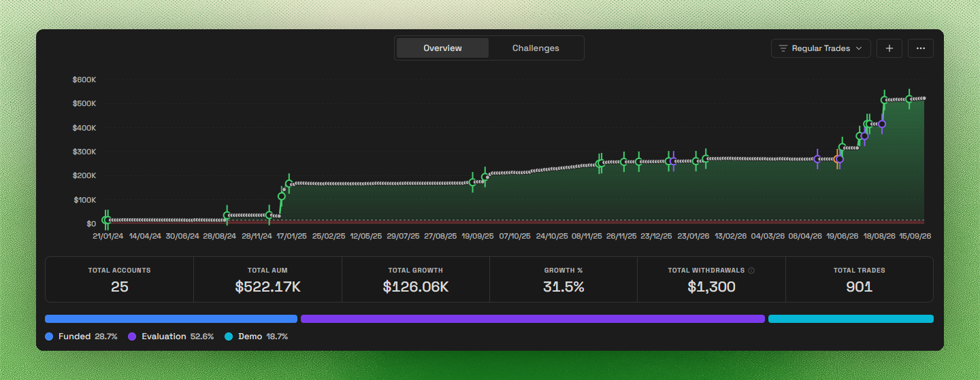The height and width of the screenshot is (380, 980).
Task: Click the $600K y-axis label
Action: [84, 80]
